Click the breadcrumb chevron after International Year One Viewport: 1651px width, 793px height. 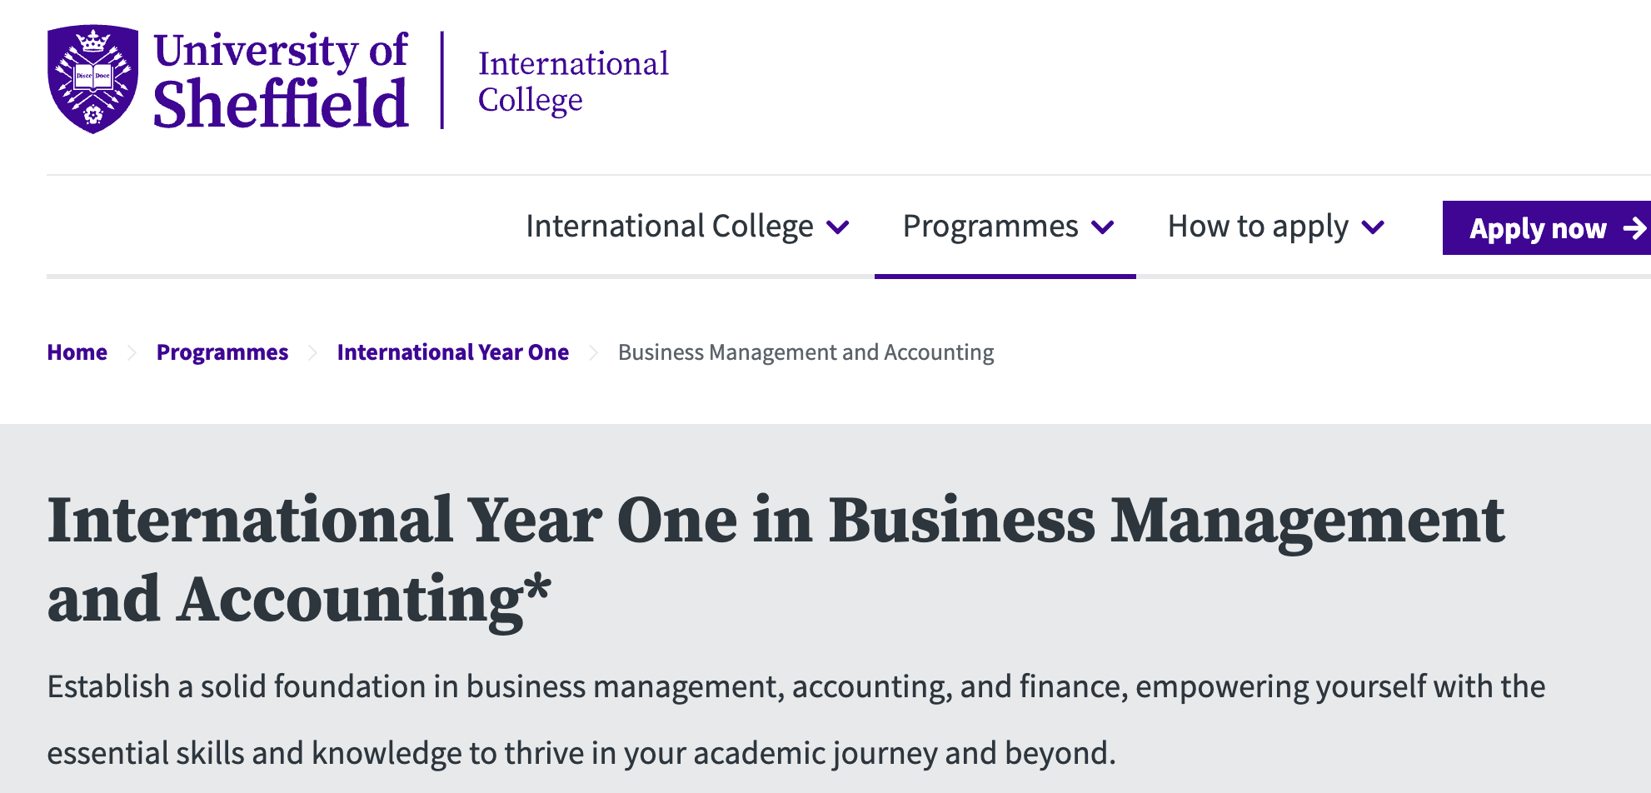point(593,353)
